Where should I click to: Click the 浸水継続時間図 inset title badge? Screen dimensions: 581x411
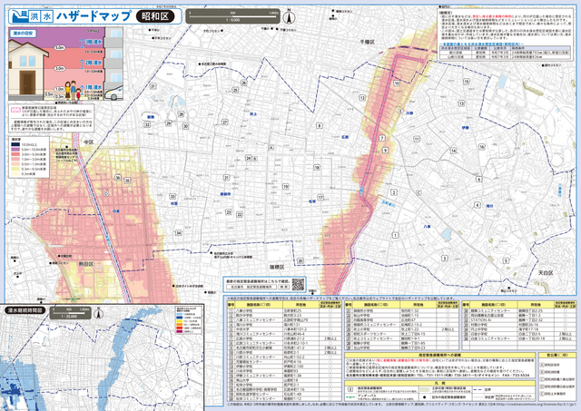[25, 310]
